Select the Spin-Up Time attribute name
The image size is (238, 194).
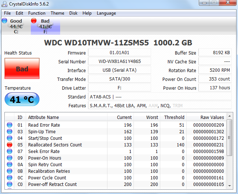coord(42,131)
